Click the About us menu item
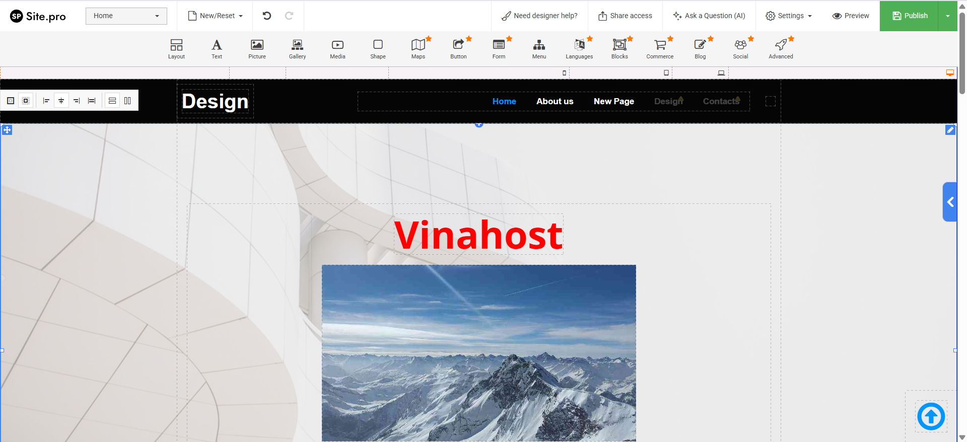The height and width of the screenshot is (442, 967). pyautogui.click(x=555, y=101)
